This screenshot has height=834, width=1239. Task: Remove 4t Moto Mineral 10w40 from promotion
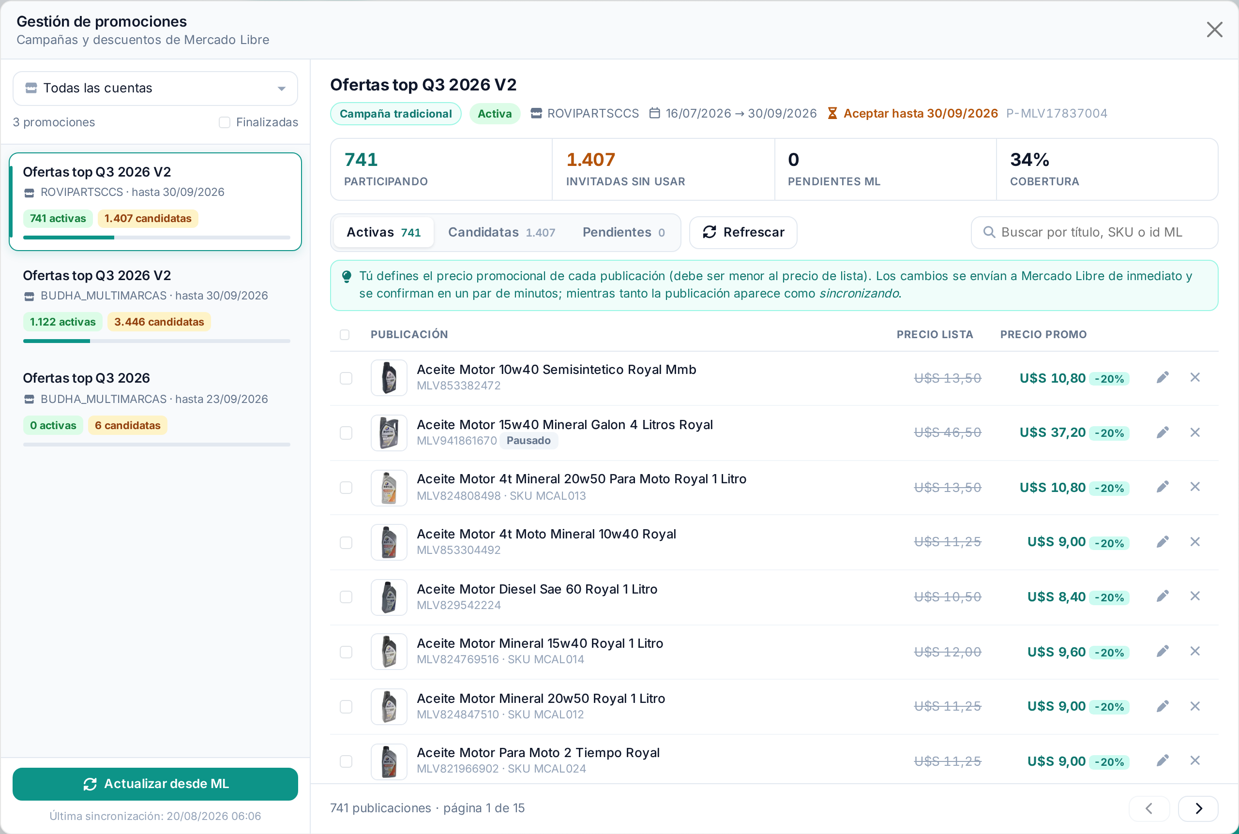click(x=1195, y=542)
